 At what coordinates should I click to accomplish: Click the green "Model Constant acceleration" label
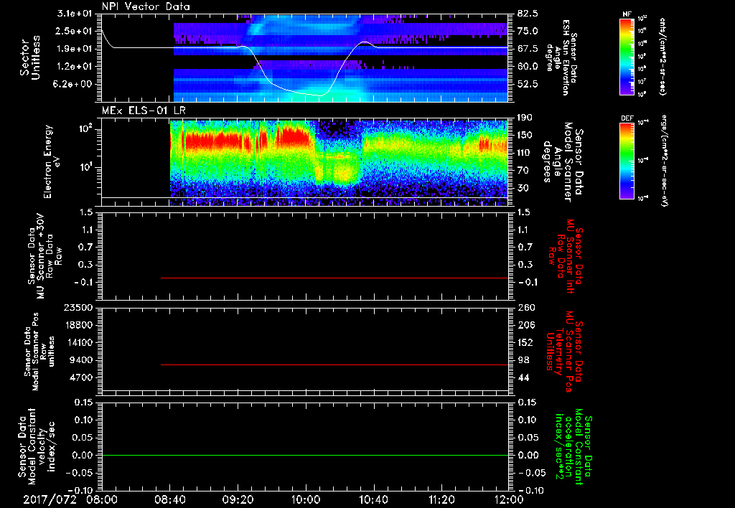[574, 448]
